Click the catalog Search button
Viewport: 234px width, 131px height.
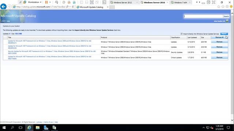[x=226, y=16]
